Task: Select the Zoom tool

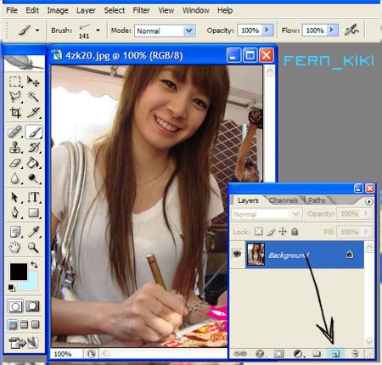Action: point(33,247)
